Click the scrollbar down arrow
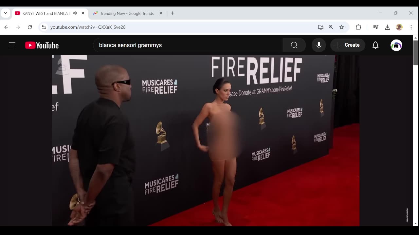 [415, 224]
